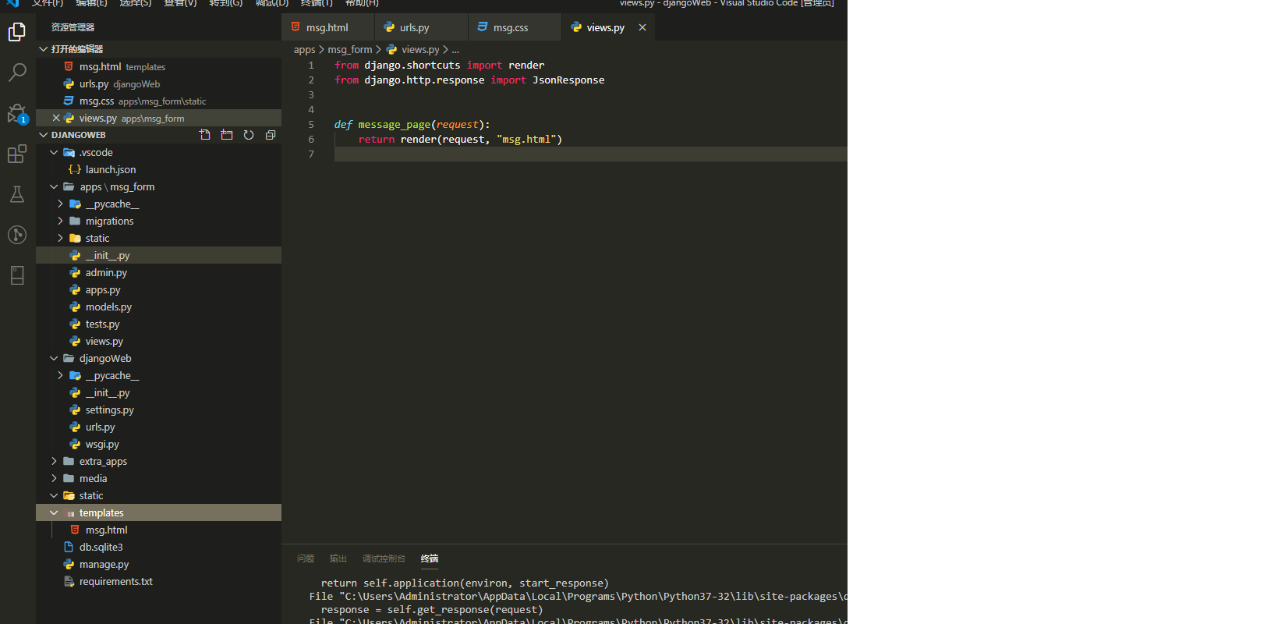Open admin.py file
The image size is (1267, 624).
pyautogui.click(x=158, y=272)
